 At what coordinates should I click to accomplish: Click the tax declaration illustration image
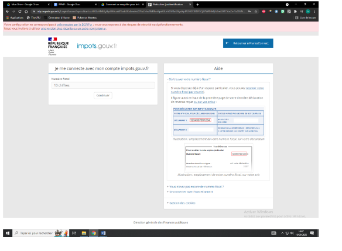(x=218, y=121)
